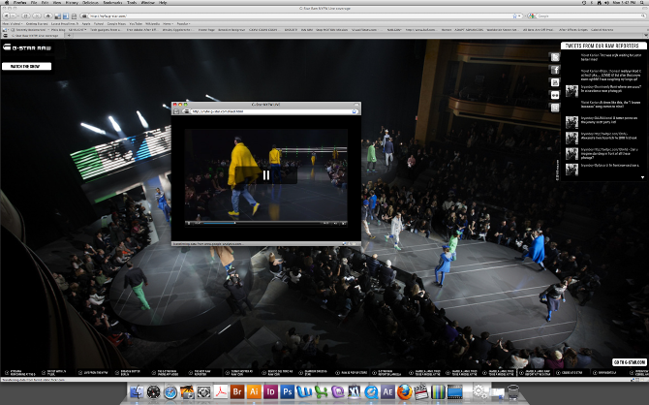
Task: Open the YouTube bookmark in the bookmarks bar
Action: (x=136, y=23)
